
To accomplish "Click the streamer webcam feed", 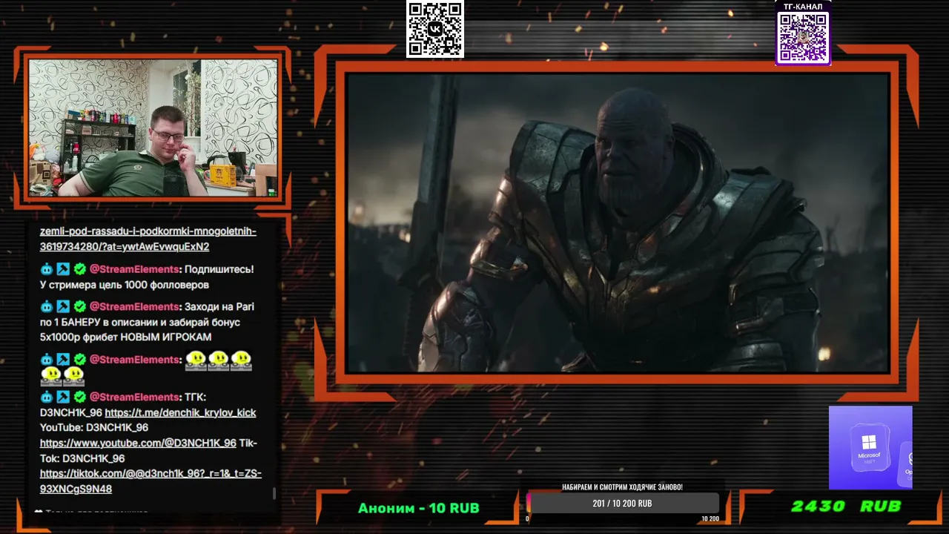I will point(153,128).
